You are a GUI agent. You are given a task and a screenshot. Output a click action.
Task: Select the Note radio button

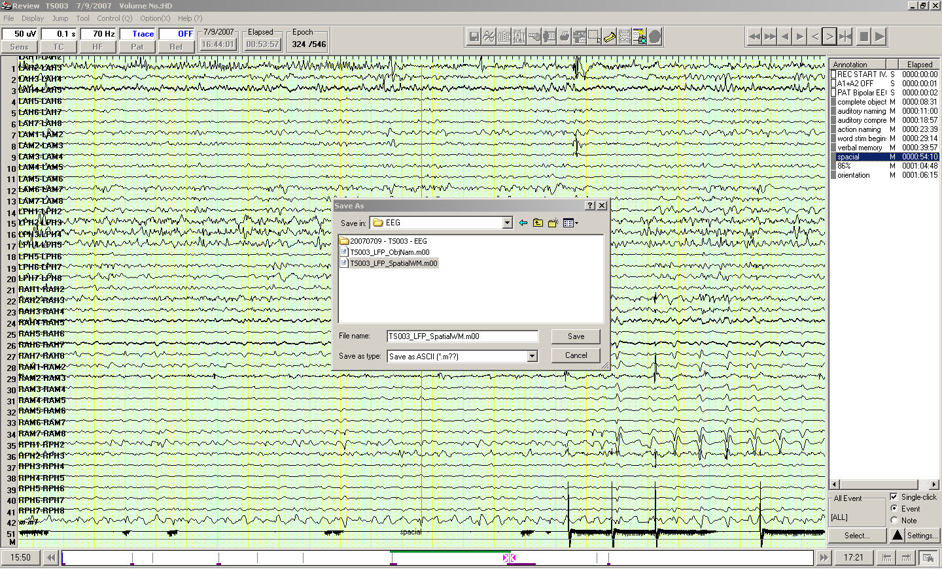click(894, 521)
